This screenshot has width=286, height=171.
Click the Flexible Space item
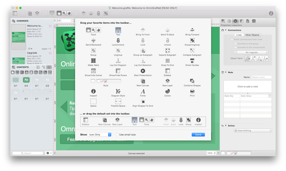[x=118, y=101]
